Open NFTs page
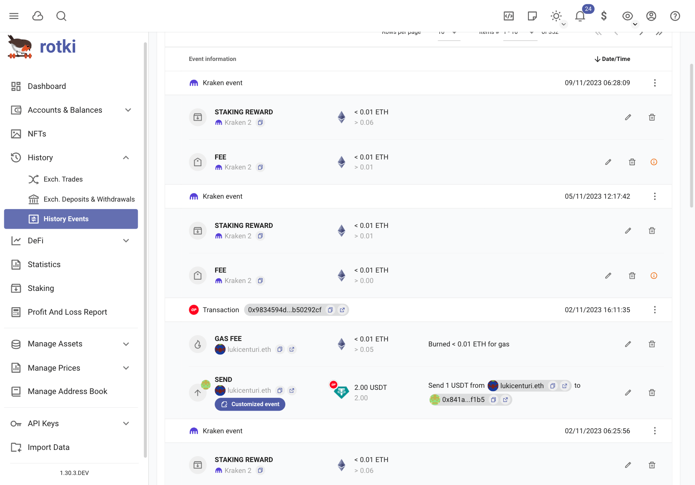The width and height of the screenshot is (695, 485). pos(71,134)
